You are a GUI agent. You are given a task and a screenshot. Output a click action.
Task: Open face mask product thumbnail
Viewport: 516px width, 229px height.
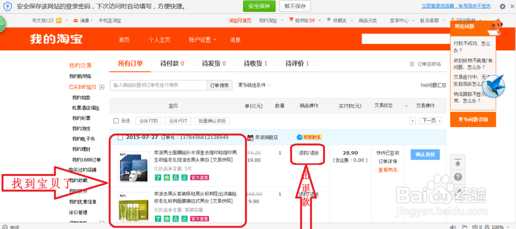click(133, 166)
